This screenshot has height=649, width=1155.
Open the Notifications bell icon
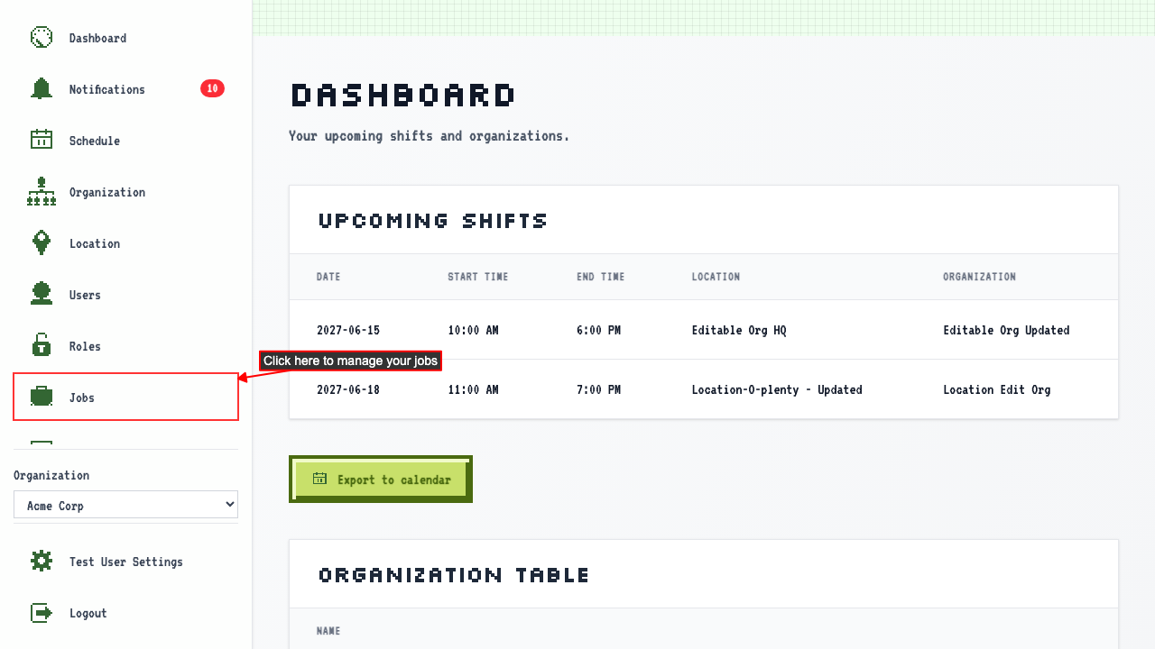click(x=42, y=89)
